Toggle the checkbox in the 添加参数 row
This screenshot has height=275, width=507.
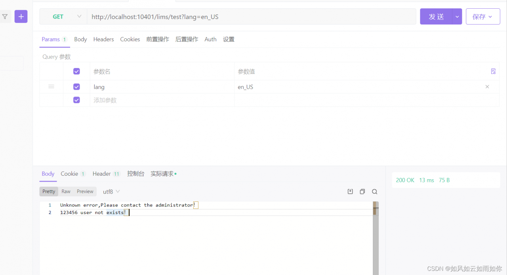76,100
